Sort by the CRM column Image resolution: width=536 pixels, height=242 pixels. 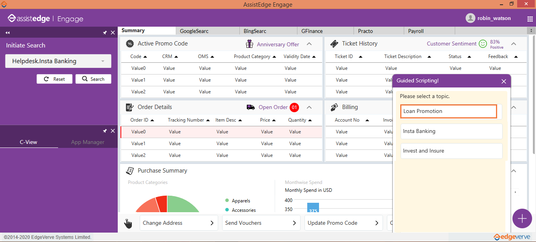(x=170, y=56)
